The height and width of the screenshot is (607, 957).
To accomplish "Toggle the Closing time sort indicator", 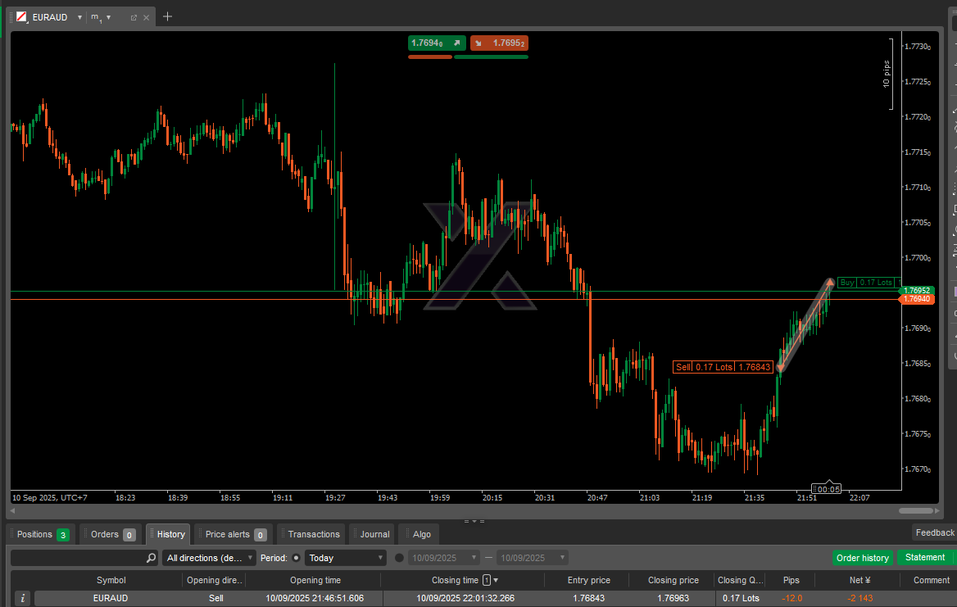I will click(x=495, y=580).
